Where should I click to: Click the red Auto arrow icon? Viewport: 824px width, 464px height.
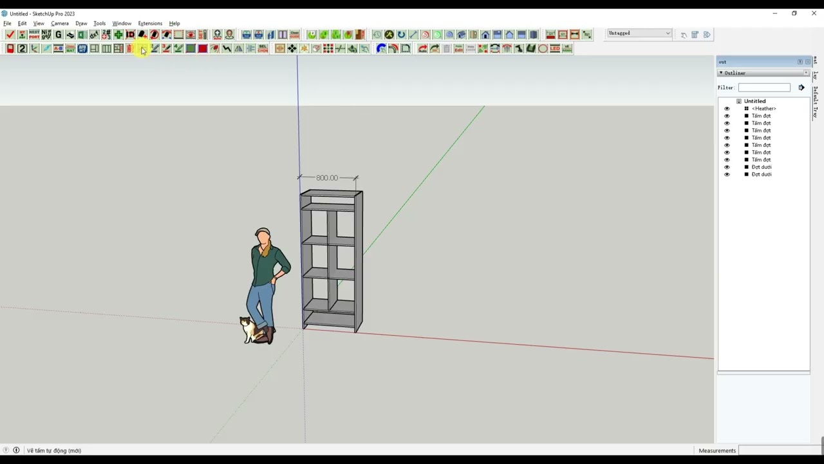point(422,48)
